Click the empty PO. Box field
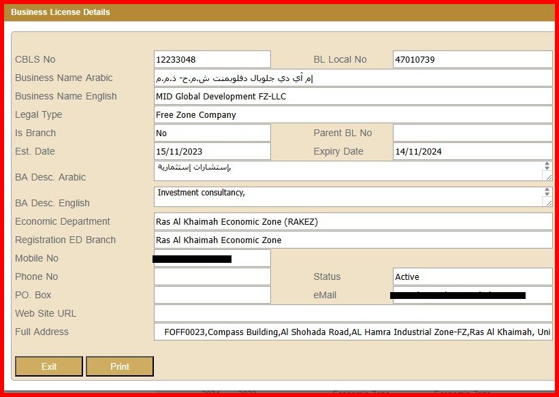This screenshot has width=559, height=397. 212,295
